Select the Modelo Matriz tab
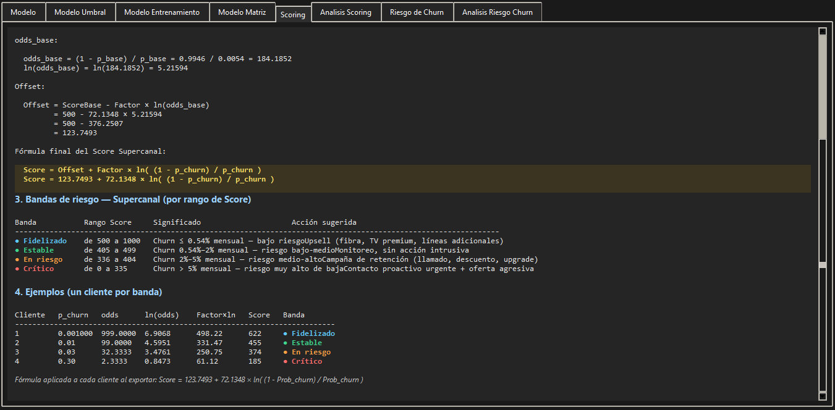This screenshot has width=835, height=410. pos(242,12)
